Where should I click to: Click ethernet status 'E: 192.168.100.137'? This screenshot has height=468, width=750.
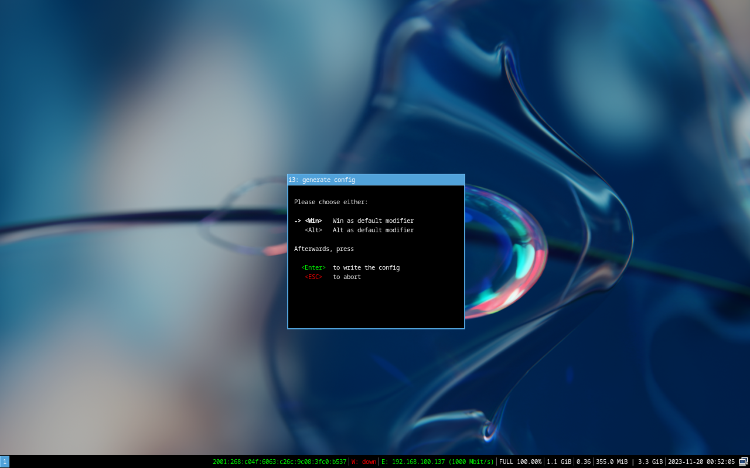click(438, 462)
